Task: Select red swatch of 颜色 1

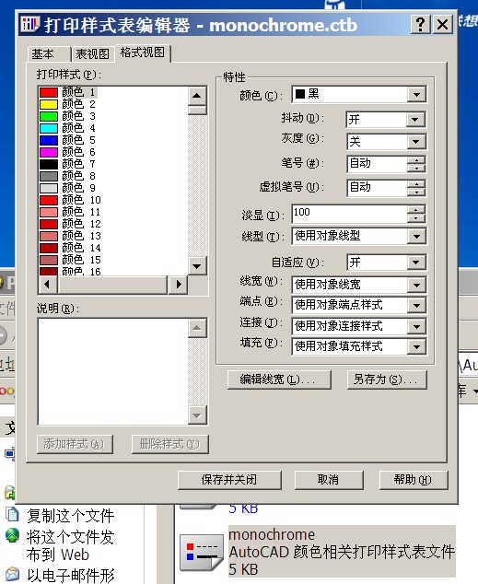Action: click(x=49, y=92)
